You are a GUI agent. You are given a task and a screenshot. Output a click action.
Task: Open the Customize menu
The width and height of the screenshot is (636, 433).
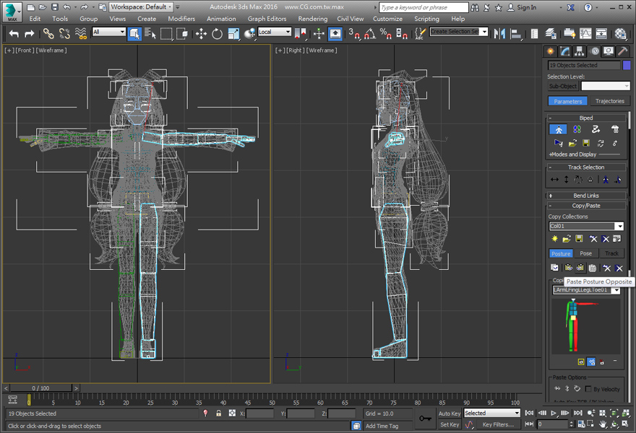coord(388,19)
